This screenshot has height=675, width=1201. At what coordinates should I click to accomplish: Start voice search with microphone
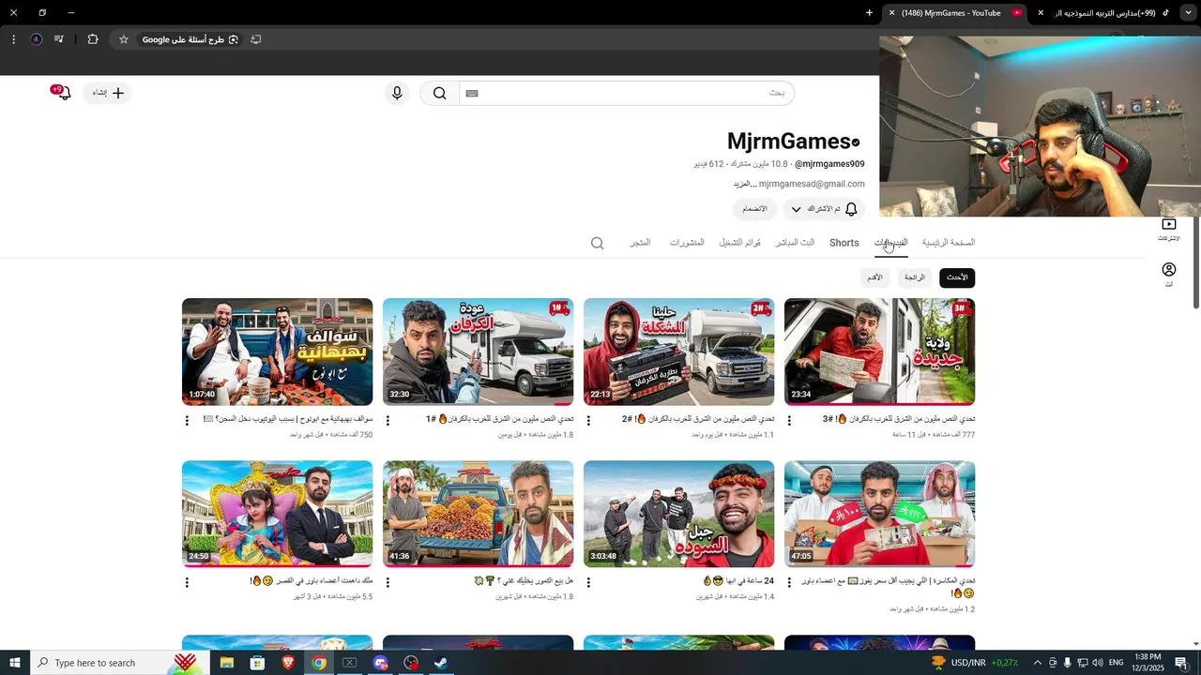coord(397,93)
